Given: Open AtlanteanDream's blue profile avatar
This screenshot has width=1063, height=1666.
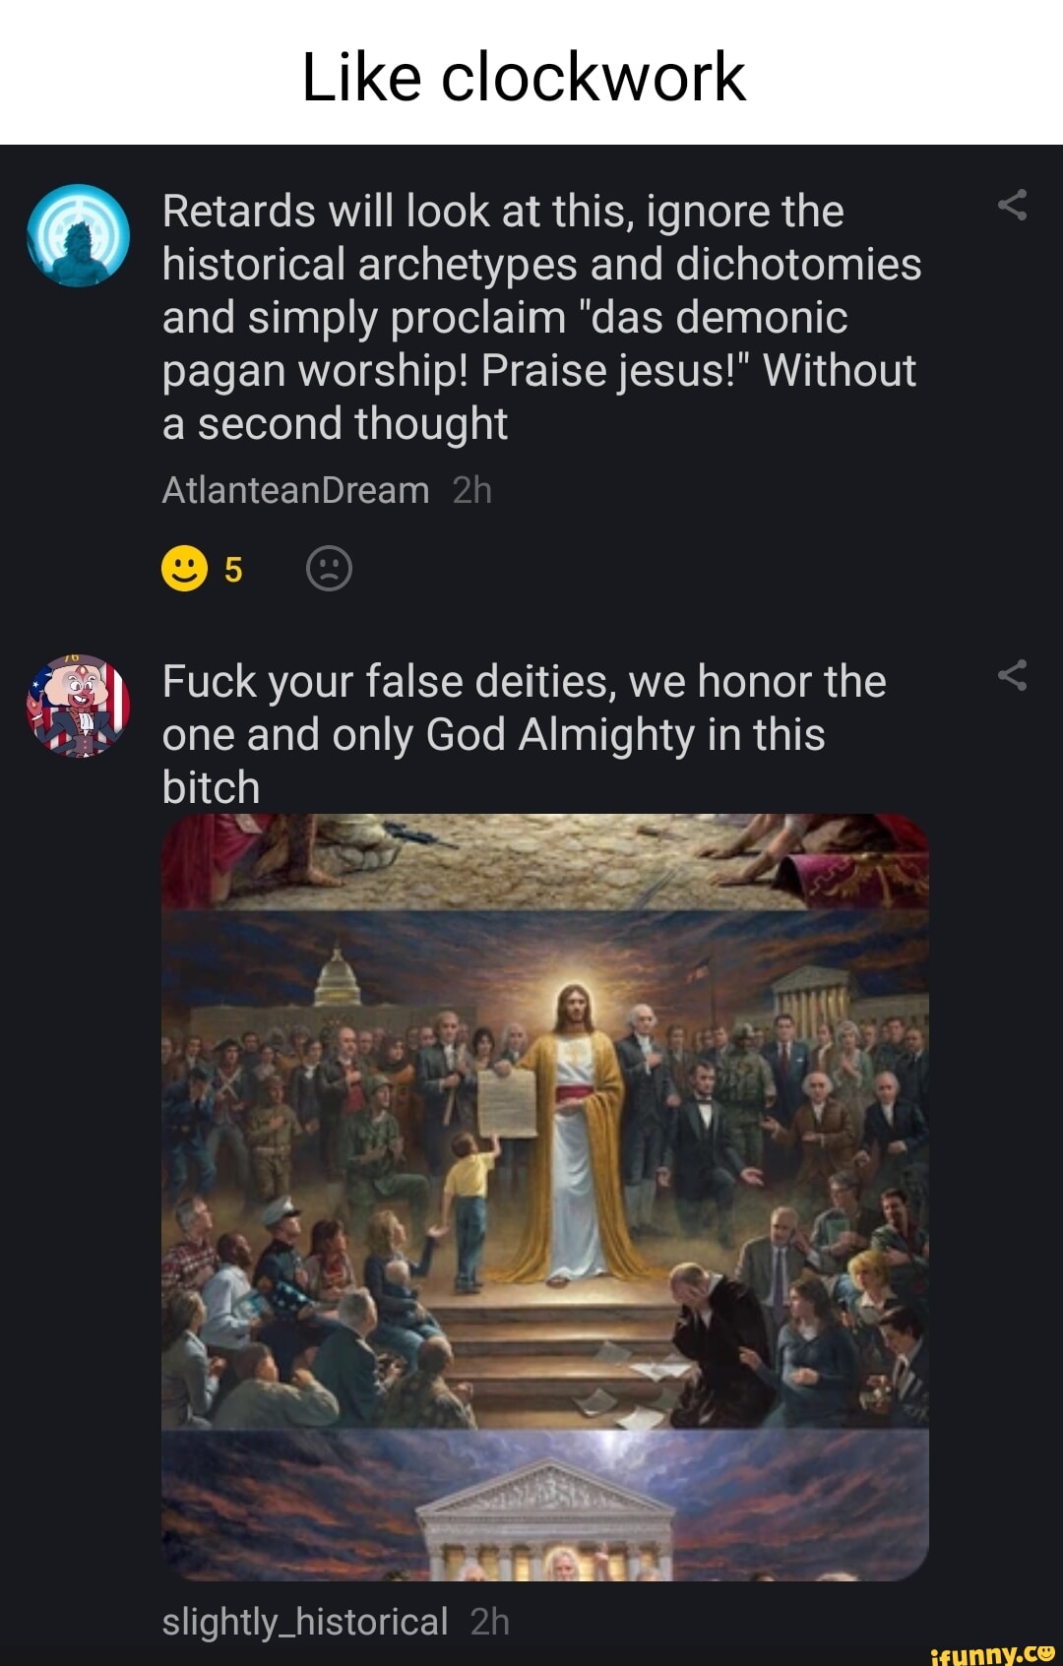Looking at the screenshot, I should point(78,235).
